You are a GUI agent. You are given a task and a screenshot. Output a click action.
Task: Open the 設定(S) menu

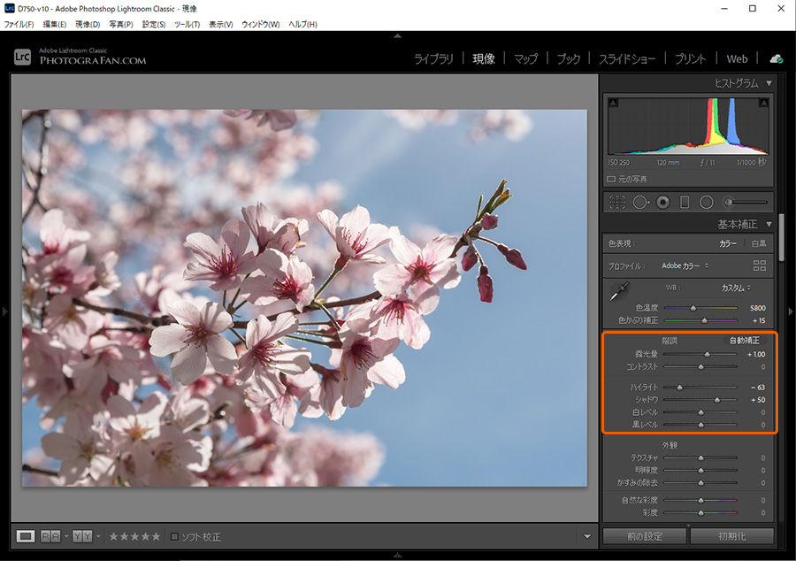coord(154,24)
